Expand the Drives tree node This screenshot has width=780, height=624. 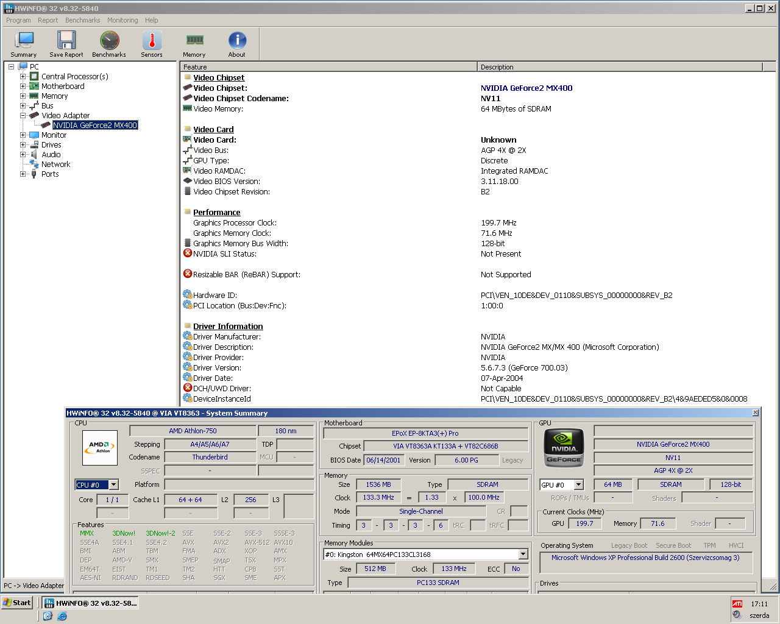tap(23, 145)
